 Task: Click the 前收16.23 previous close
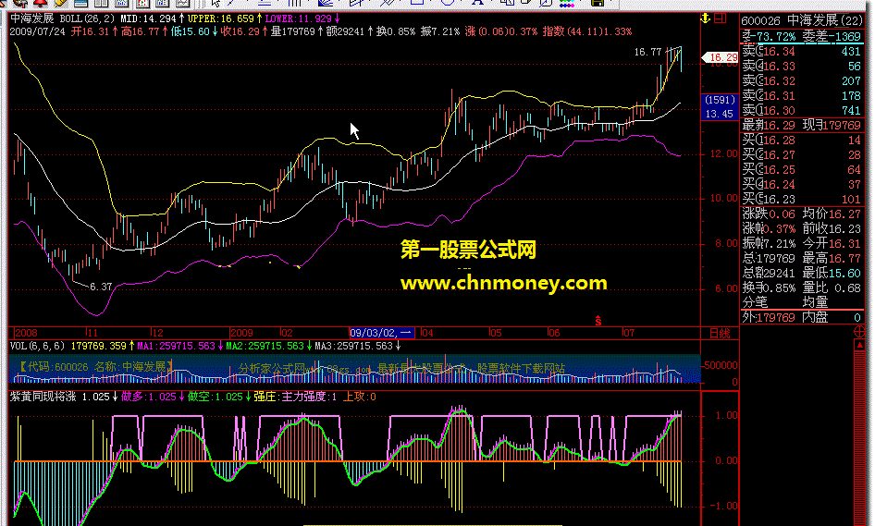[x=832, y=228]
